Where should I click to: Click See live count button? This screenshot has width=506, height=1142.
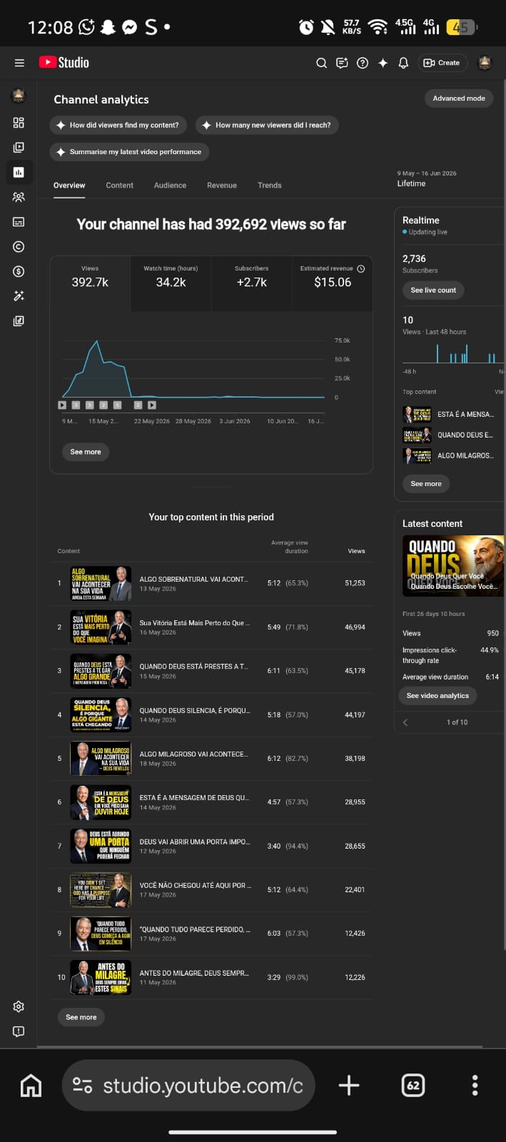(433, 290)
